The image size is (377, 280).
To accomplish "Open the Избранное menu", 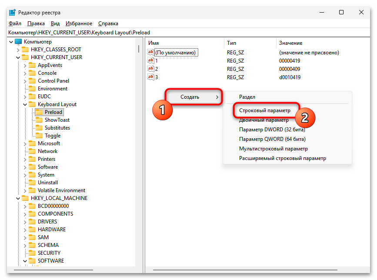I will pos(79,23).
